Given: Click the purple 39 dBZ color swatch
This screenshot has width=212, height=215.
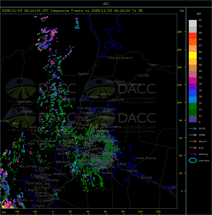Looking at the screenshot, I should [193, 87].
